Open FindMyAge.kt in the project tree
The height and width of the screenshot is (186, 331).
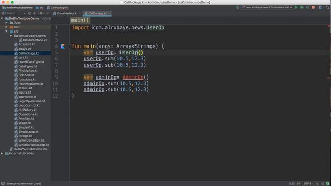point(26,71)
